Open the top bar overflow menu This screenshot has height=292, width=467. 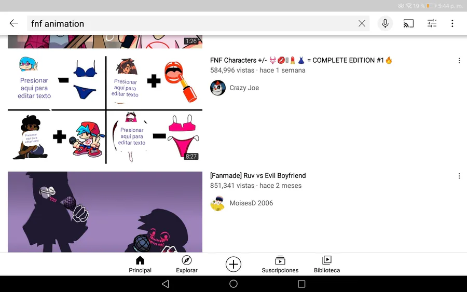452,23
